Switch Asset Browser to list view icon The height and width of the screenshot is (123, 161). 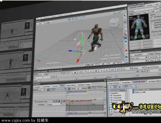coord(126,87)
